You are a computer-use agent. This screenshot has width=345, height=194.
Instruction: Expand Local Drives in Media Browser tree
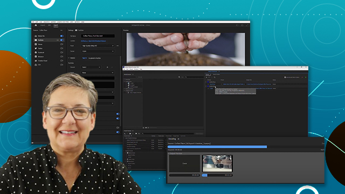125,81
